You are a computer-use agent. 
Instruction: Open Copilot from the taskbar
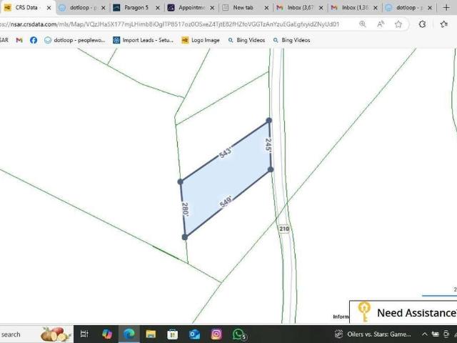coord(107,334)
